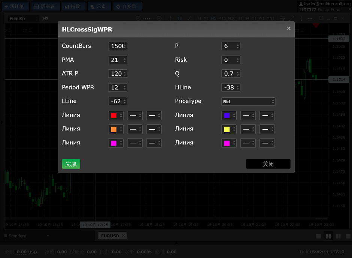
Task: Pick the blue line color swatch
Action: point(227,116)
